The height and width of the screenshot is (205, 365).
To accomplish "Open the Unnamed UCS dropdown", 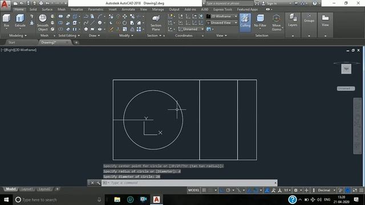I will [191, 29].
